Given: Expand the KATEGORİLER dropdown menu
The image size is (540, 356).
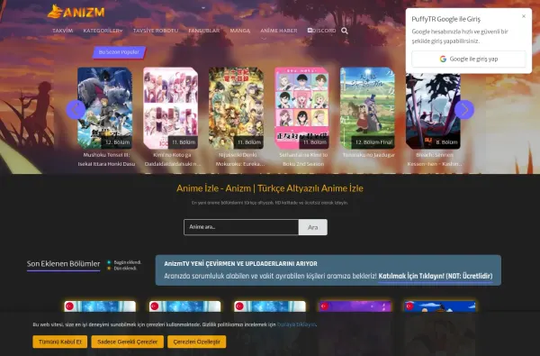Looking at the screenshot, I should [103, 31].
